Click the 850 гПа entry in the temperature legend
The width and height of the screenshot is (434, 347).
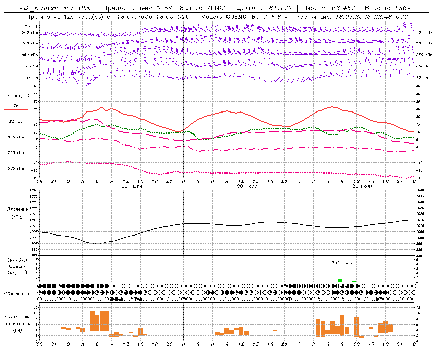point(16,137)
